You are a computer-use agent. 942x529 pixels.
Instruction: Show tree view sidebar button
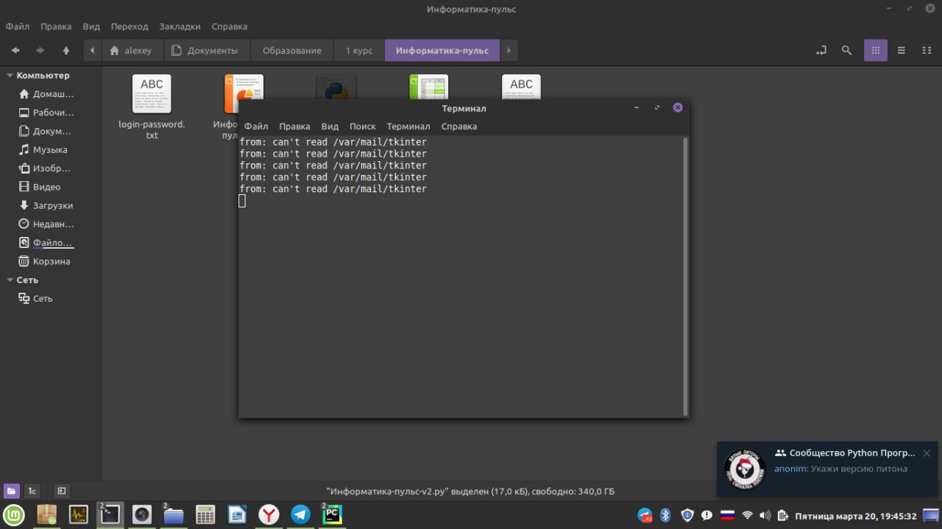coord(32,491)
